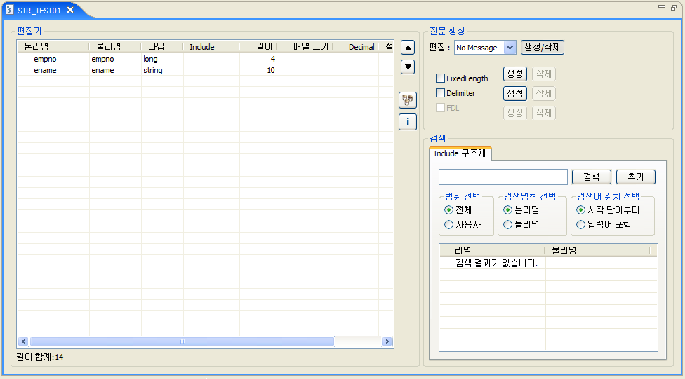Click 생성 button for Delimiter
This screenshot has width=685, height=379.
pos(515,93)
